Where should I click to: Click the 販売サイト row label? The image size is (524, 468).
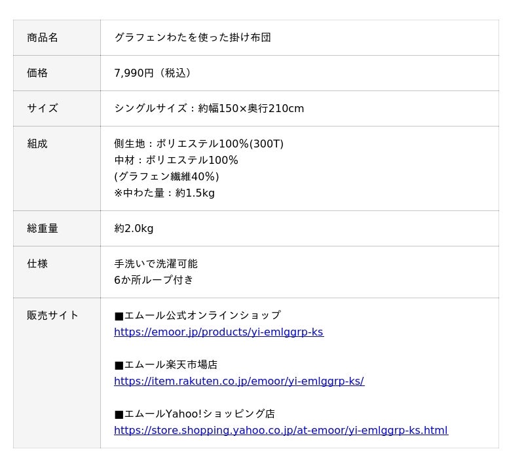click(53, 315)
